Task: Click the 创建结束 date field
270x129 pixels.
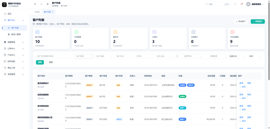Action: [x=214, y=56]
